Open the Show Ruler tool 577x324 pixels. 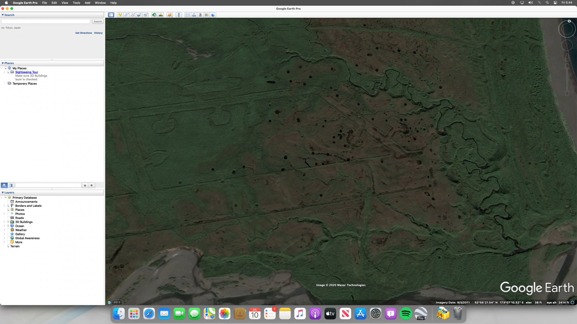pos(179,15)
